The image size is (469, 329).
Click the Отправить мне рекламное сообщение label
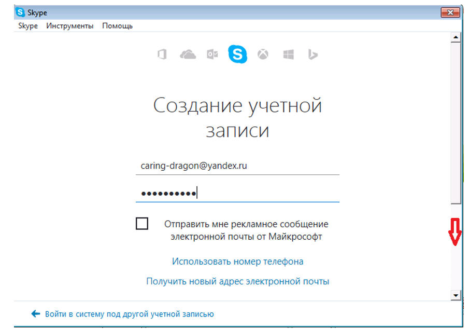pos(246,230)
